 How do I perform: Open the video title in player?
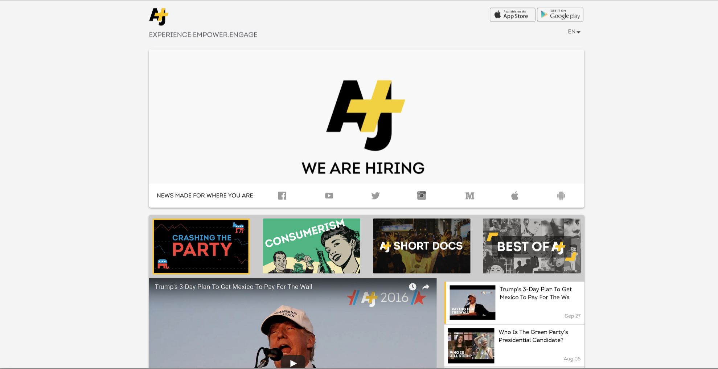[x=234, y=287]
